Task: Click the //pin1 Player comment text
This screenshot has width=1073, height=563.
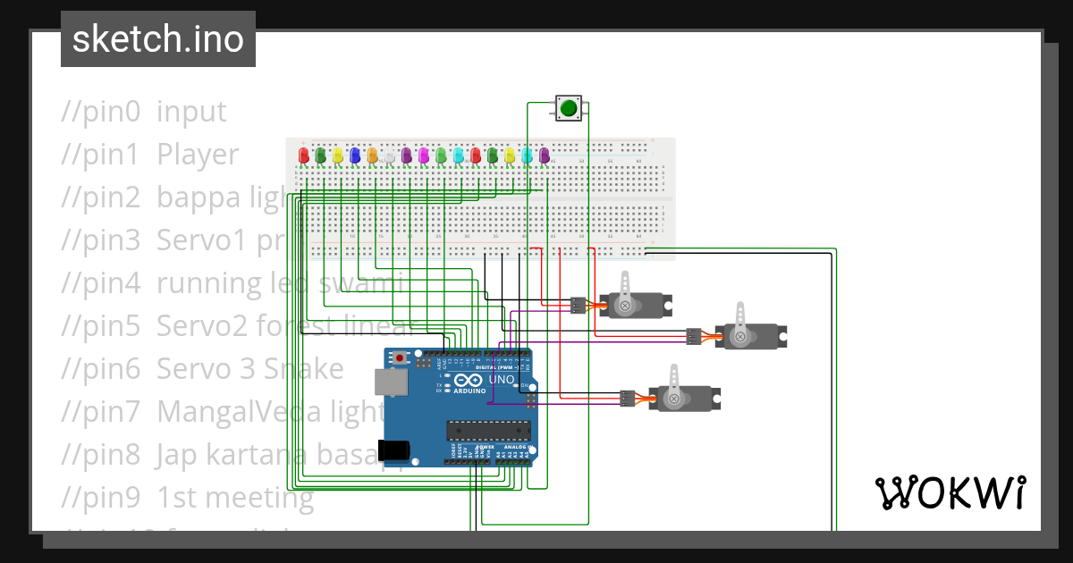Action: pos(148,154)
